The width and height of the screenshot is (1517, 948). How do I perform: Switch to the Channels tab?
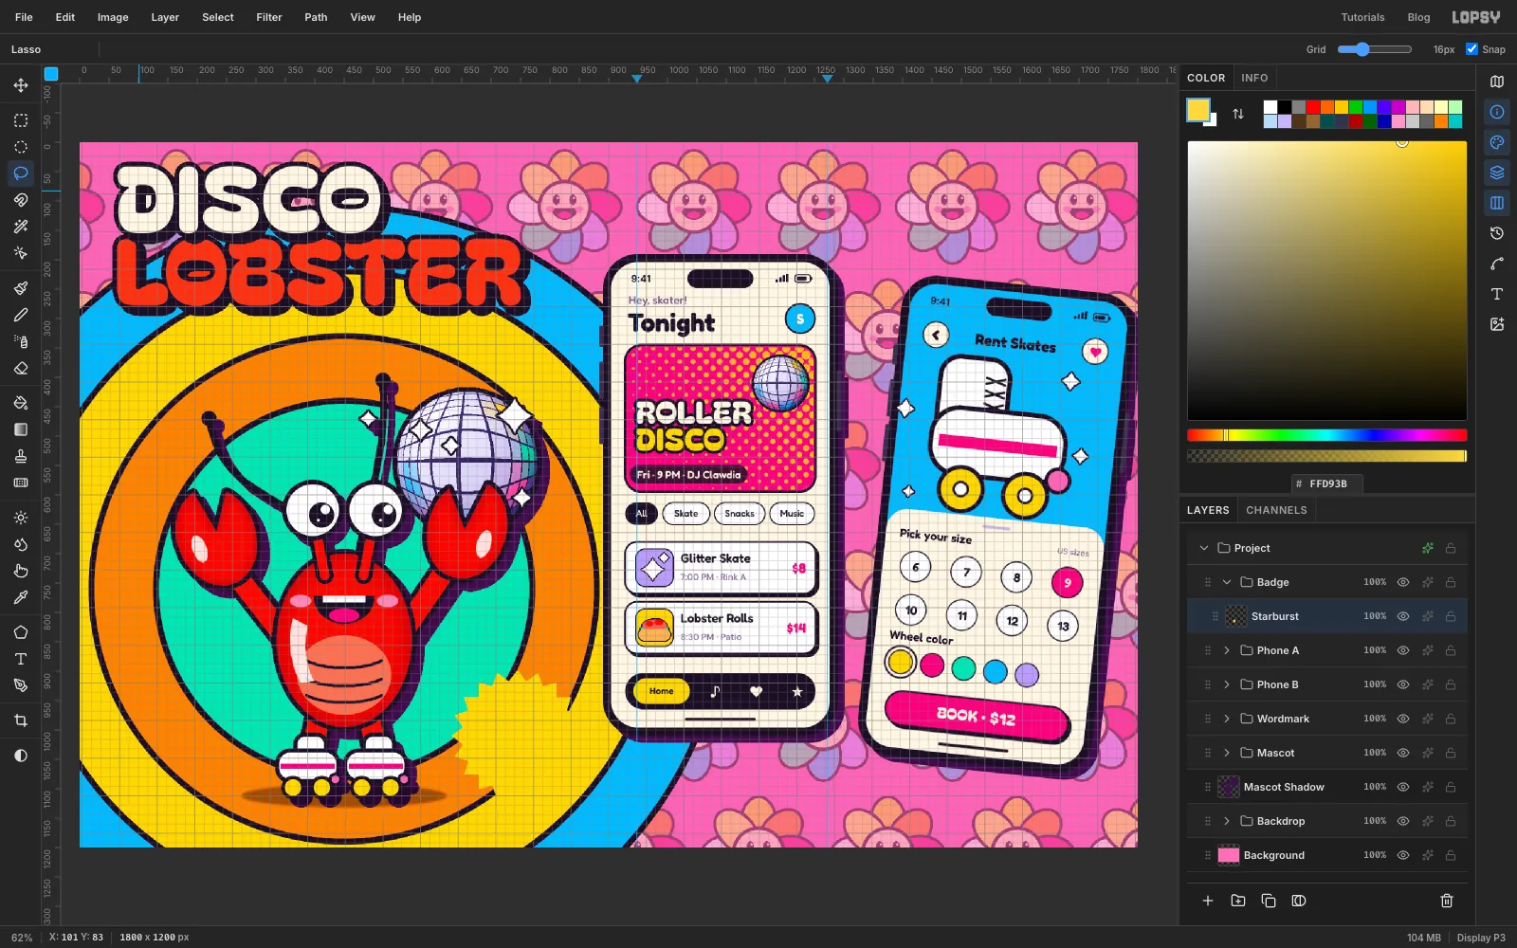coord(1276,510)
